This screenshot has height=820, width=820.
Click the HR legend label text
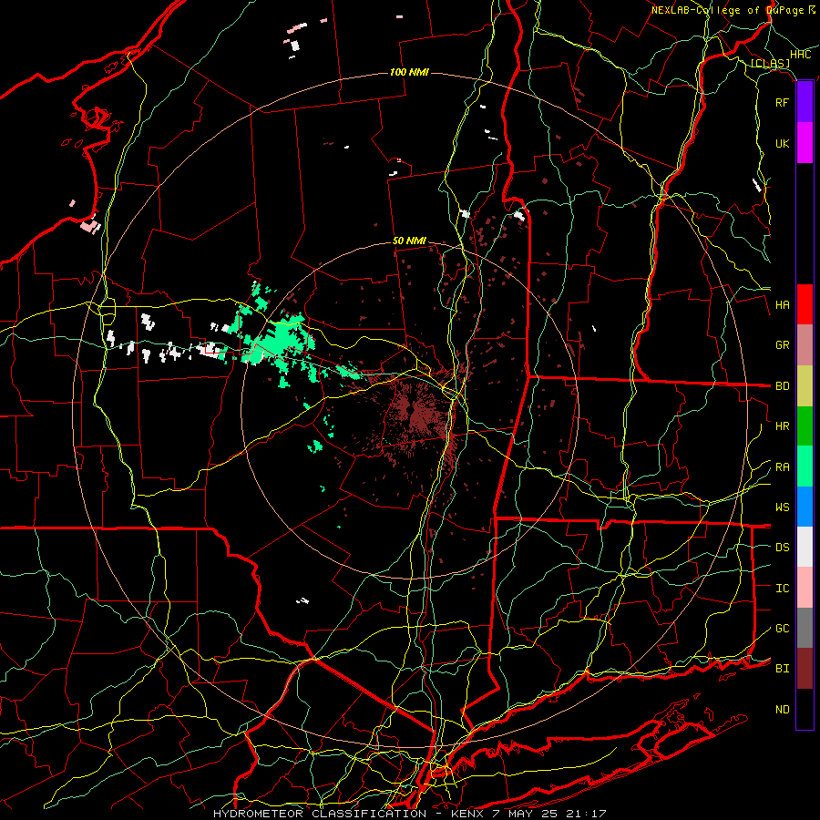(782, 426)
